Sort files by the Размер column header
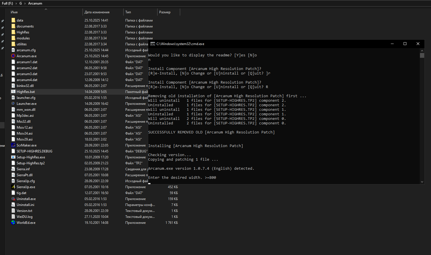The width and height of the screenshot is (431, 255). (x=165, y=12)
